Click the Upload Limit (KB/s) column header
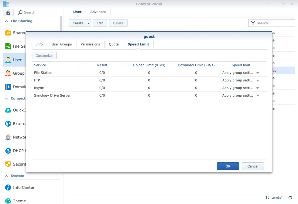Viewport: 298px width, 204px height. pyautogui.click(x=149, y=65)
